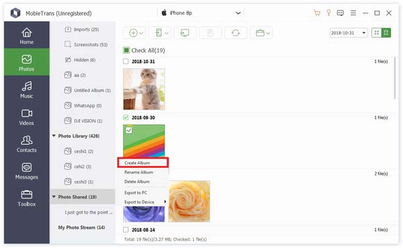Screen dimensions: 403x248
Task: Open the Contacts section
Action: (x=27, y=144)
